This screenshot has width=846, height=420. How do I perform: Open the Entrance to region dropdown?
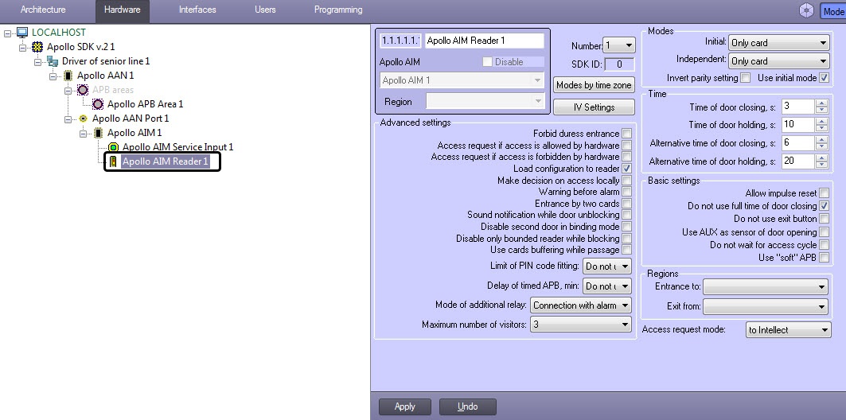point(766,287)
